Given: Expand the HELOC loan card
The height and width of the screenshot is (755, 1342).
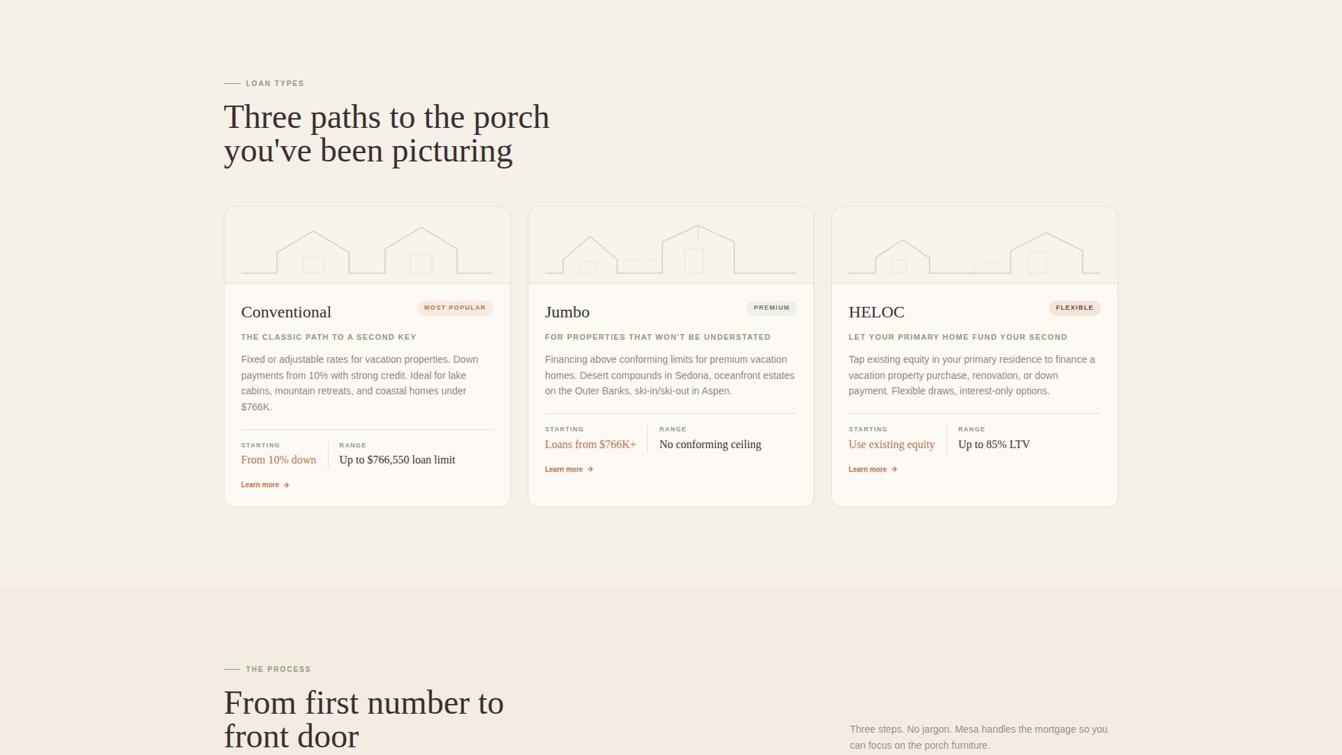Looking at the screenshot, I should (x=974, y=357).
